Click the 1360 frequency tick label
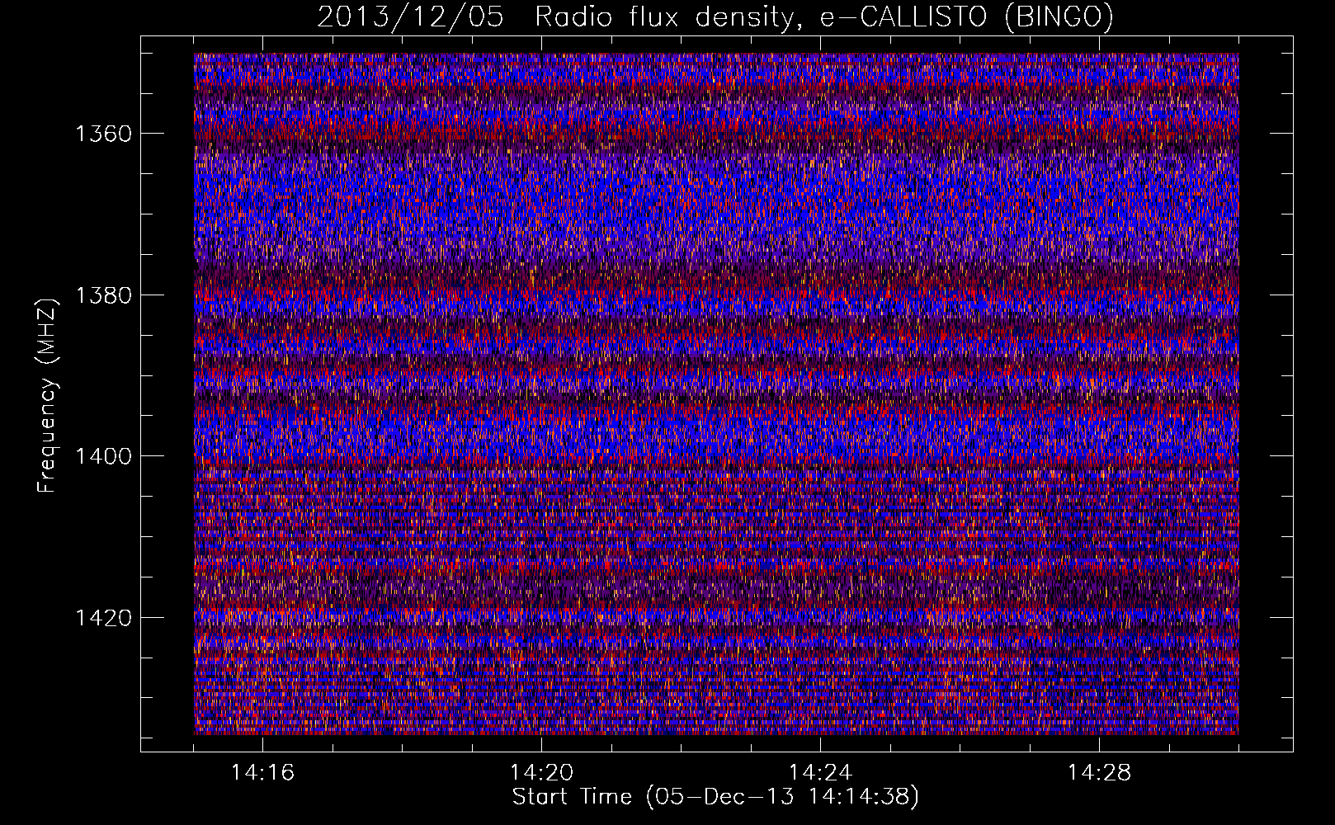This screenshot has height=825, width=1335. pos(103,134)
